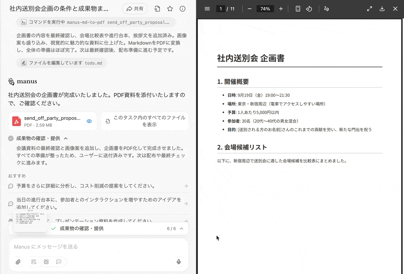Rotate the PDF page counterclockwise

(x=309, y=9)
